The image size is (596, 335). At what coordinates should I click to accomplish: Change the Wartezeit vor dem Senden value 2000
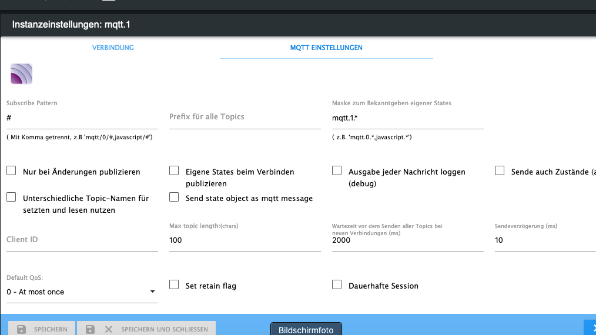click(407, 240)
